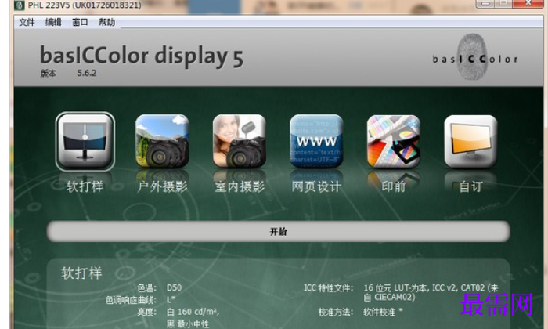
Task: Select the 软打样 softproof preset icon
Action: pyautogui.click(x=85, y=142)
